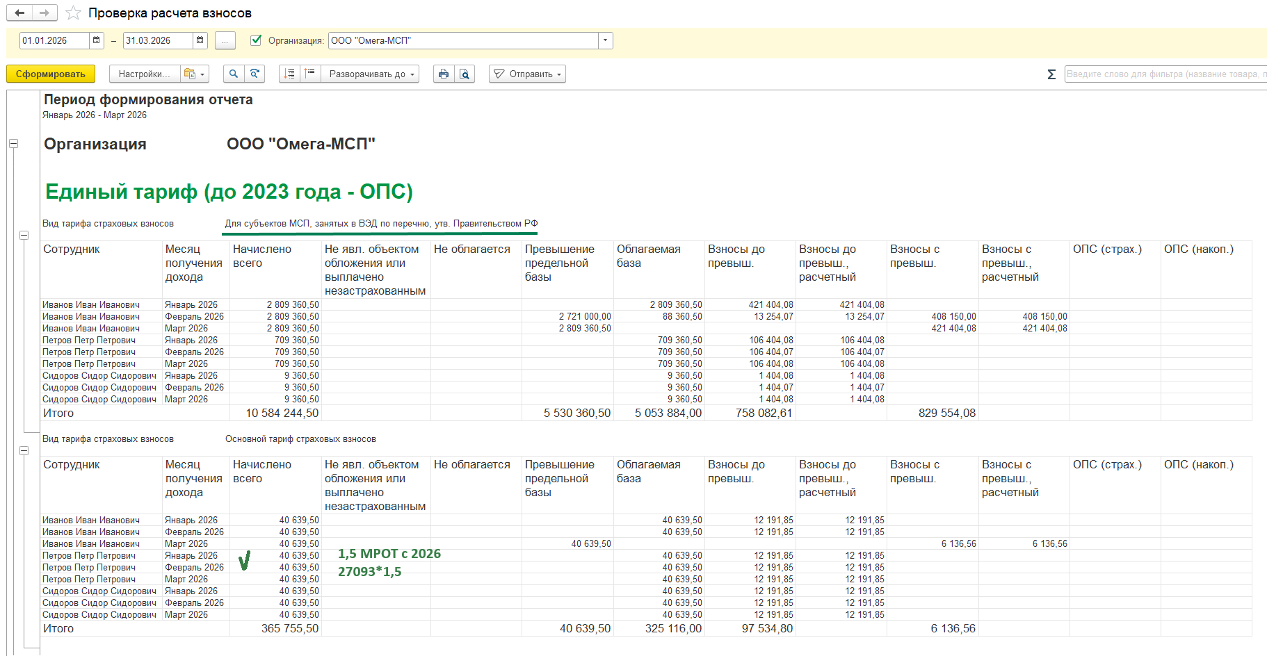Collapse the Организация group in left margin
This screenshot has width=1267, height=656.
click(13, 144)
